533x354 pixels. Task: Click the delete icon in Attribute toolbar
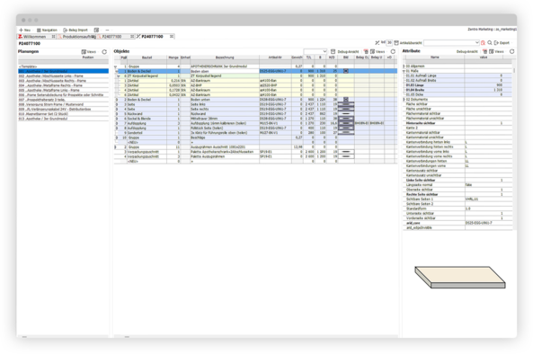tap(484, 51)
